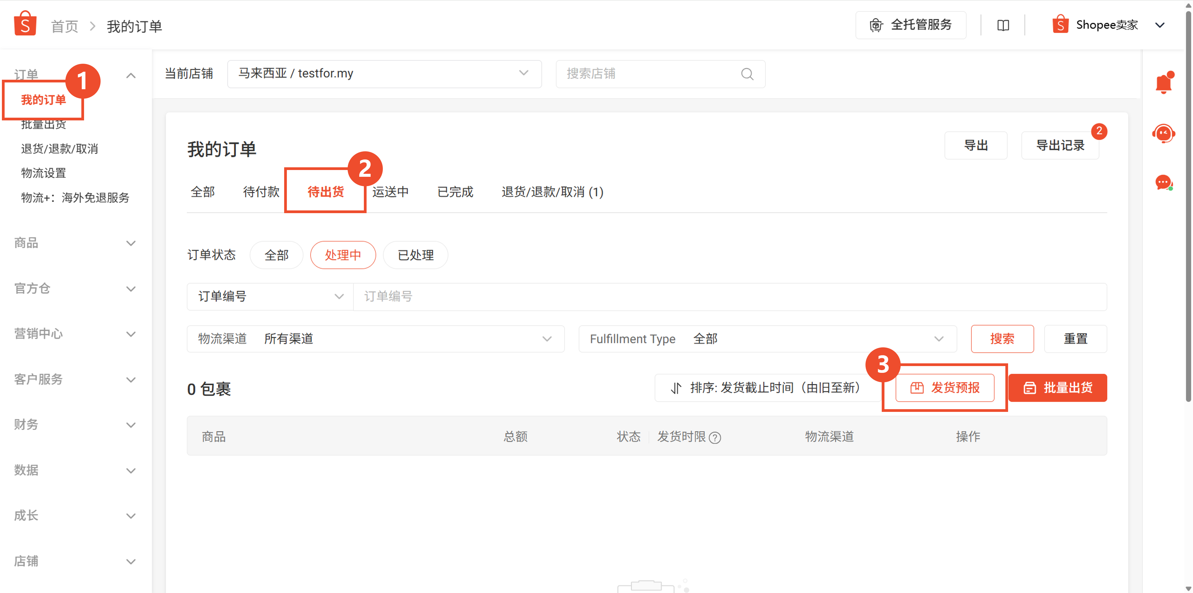The height and width of the screenshot is (593, 1193).
Task: Click the red-outlined 搜索 button
Action: click(1002, 339)
